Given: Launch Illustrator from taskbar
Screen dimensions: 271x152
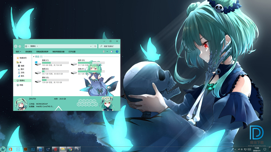Looking at the screenshot, I should [x=25, y=149].
